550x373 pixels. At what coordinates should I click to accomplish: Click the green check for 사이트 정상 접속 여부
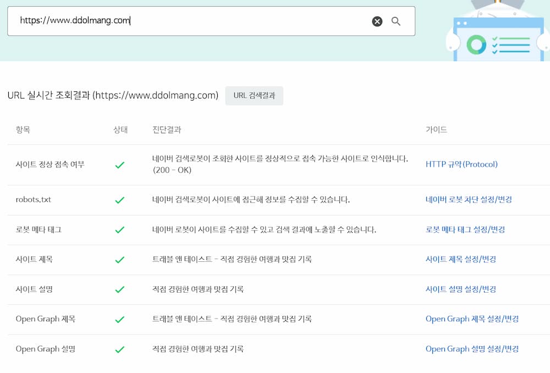(119, 164)
